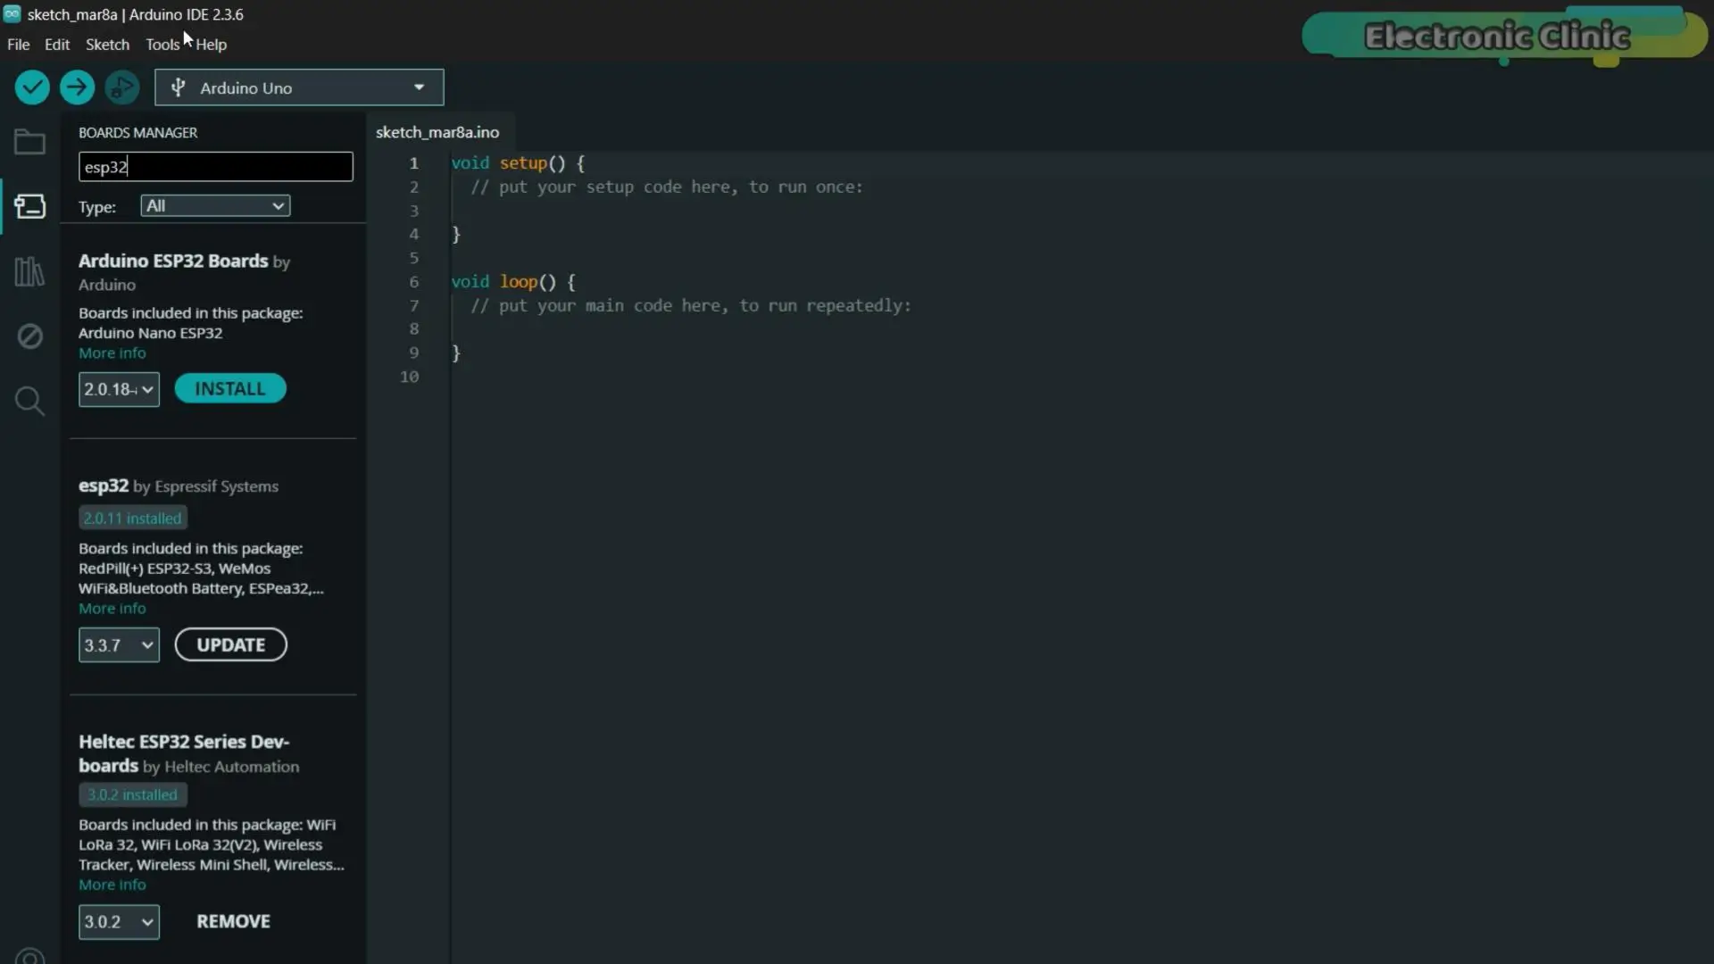Remove the Heltec ESP32 package

[233, 921]
